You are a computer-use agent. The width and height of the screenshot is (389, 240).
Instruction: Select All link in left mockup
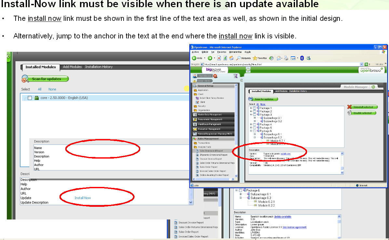click(x=40, y=89)
